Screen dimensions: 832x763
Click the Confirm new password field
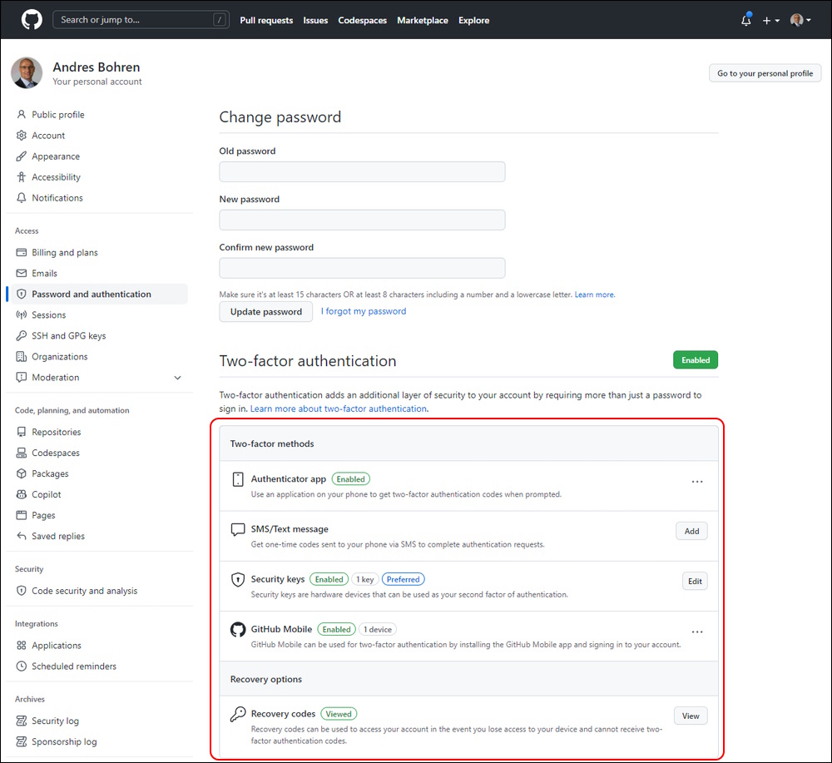pos(362,268)
